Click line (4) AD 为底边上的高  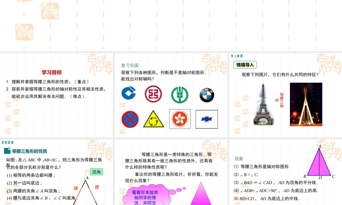click(x=276, y=191)
